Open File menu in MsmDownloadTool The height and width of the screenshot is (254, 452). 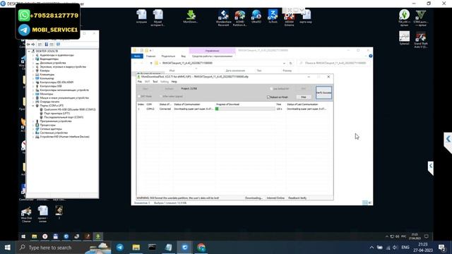pyautogui.click(x=140, y=82)
